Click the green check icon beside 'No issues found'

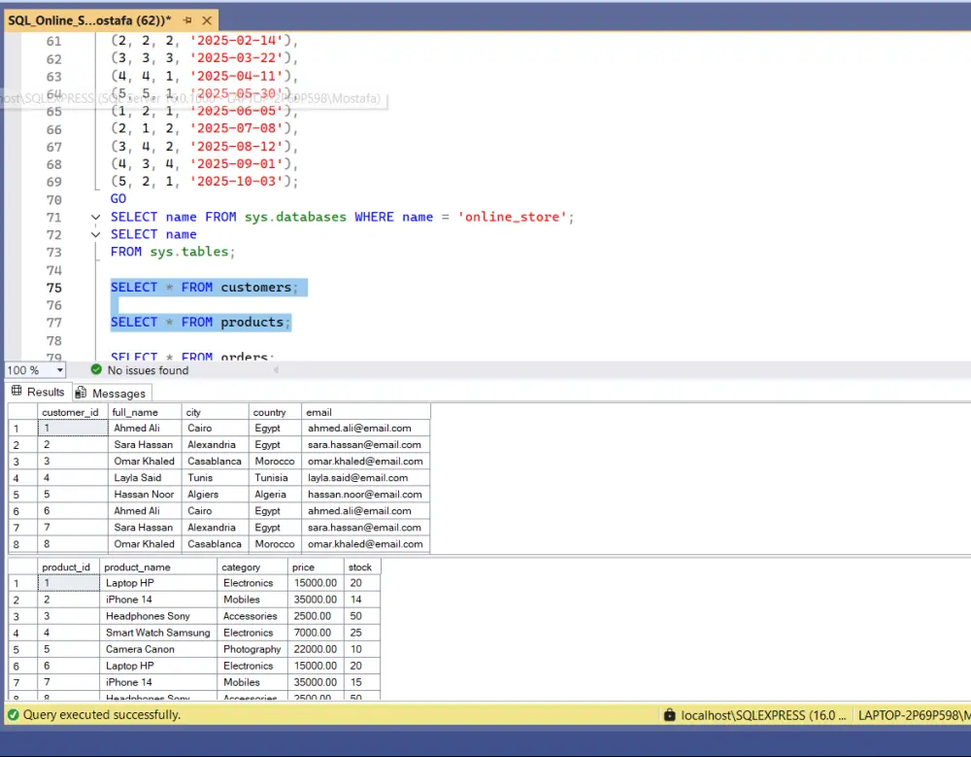(95, 370)
